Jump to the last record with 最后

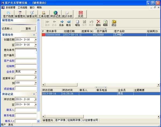[x=68, y=23]
